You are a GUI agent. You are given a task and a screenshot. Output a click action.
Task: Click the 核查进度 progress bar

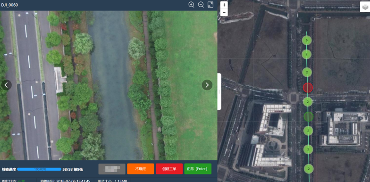click(39, 169)
